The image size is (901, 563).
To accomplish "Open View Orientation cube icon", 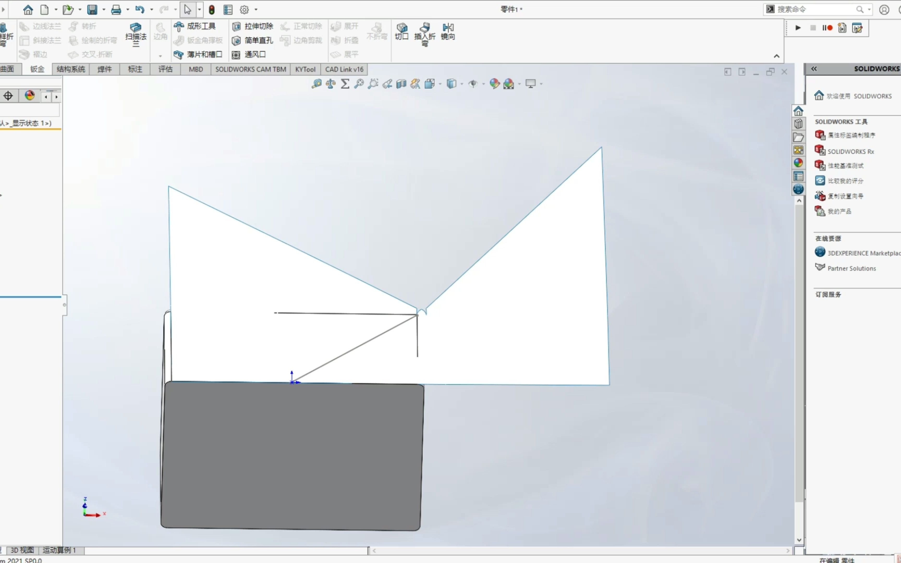I will (430, 84).
